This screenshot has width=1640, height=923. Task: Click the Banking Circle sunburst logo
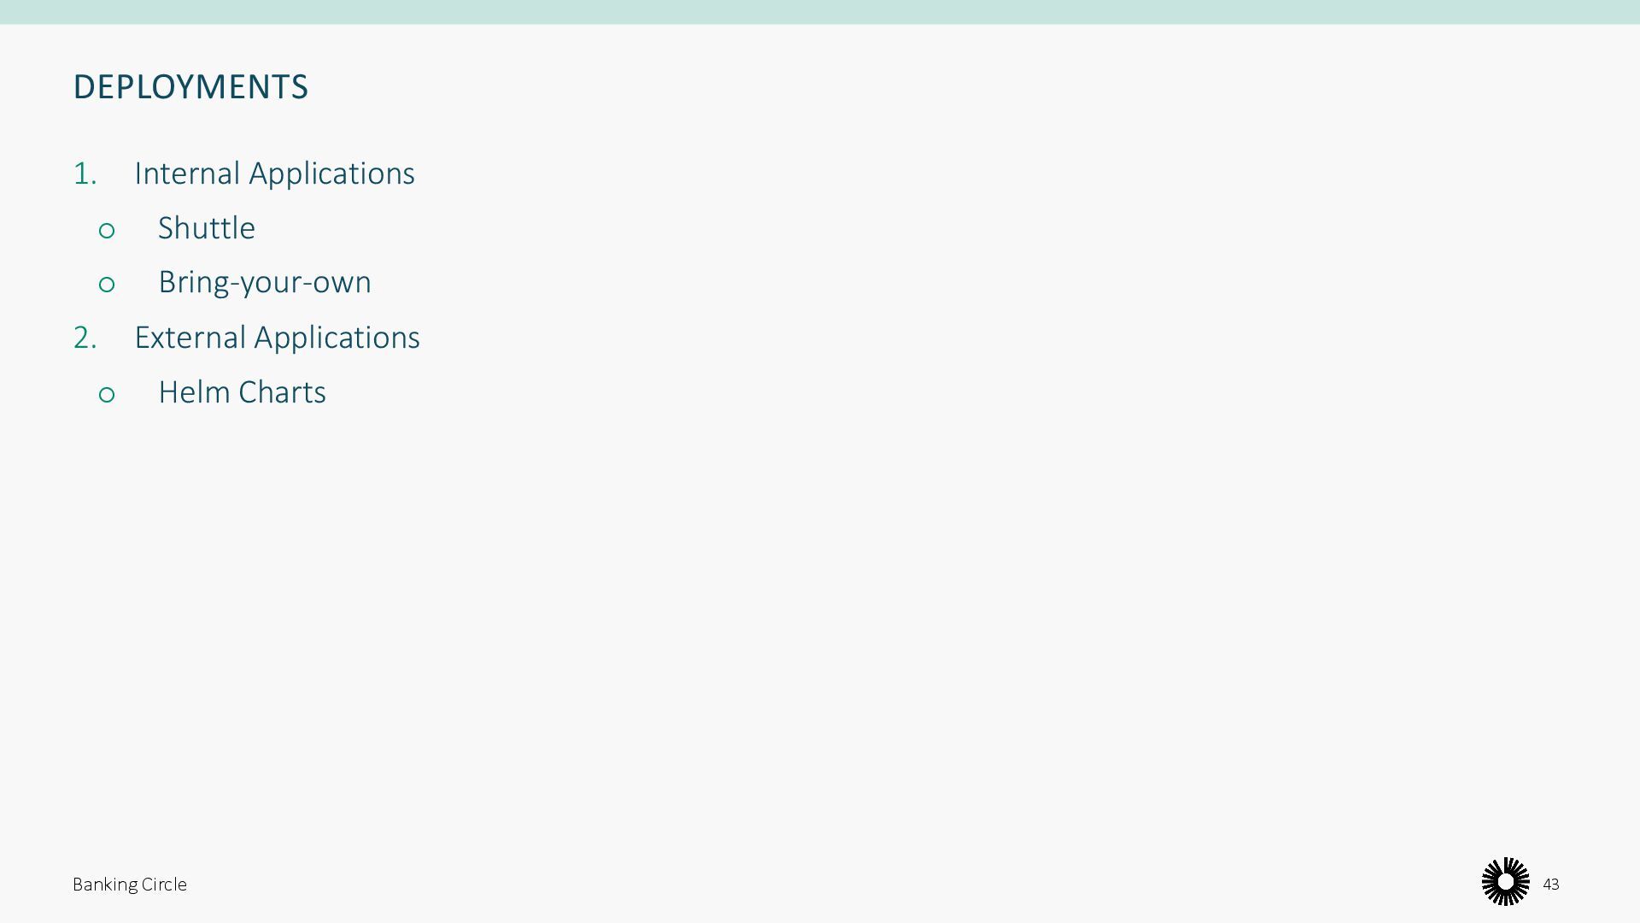coord(1505,881)
